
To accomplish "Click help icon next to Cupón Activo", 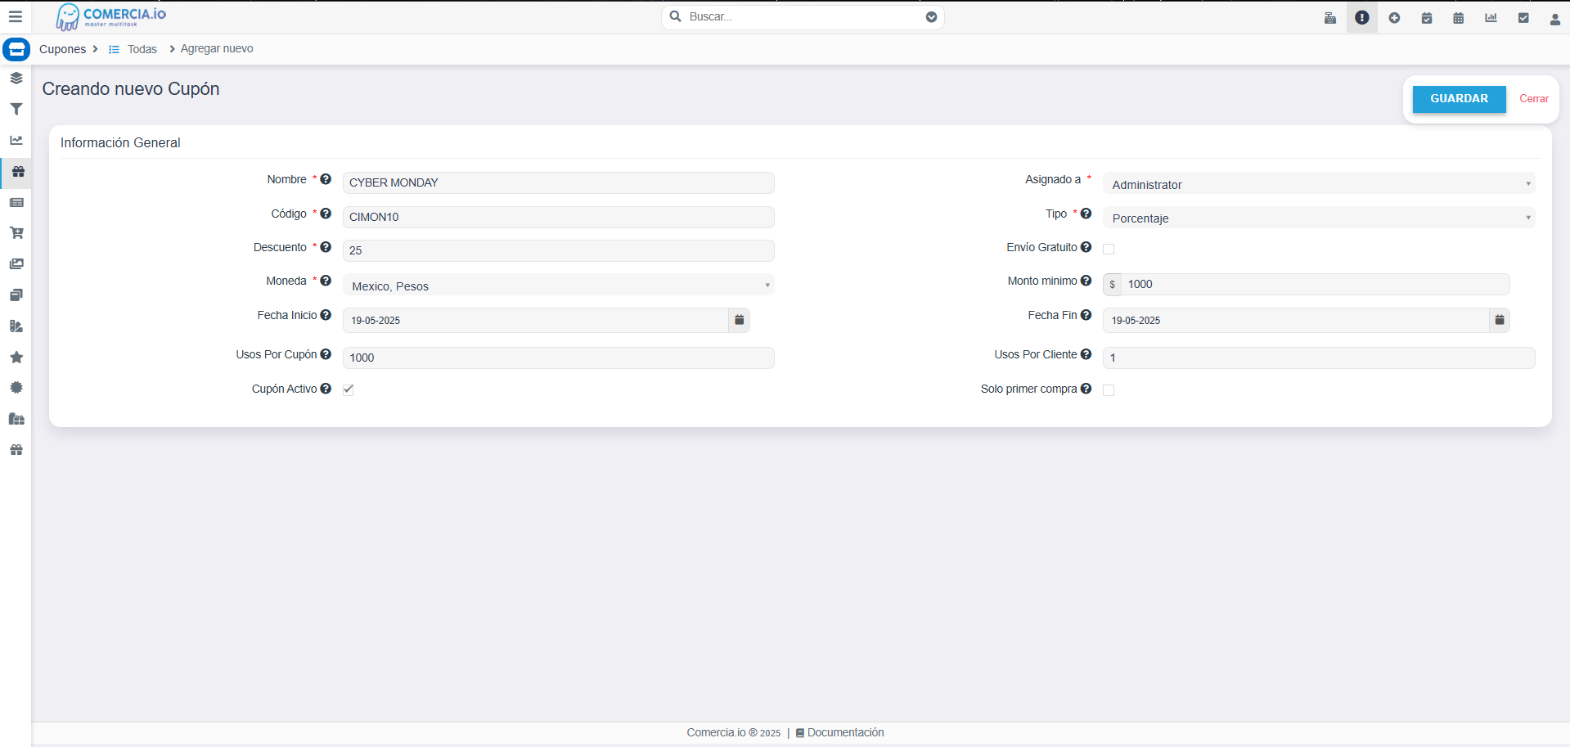I will pos(326,389).
